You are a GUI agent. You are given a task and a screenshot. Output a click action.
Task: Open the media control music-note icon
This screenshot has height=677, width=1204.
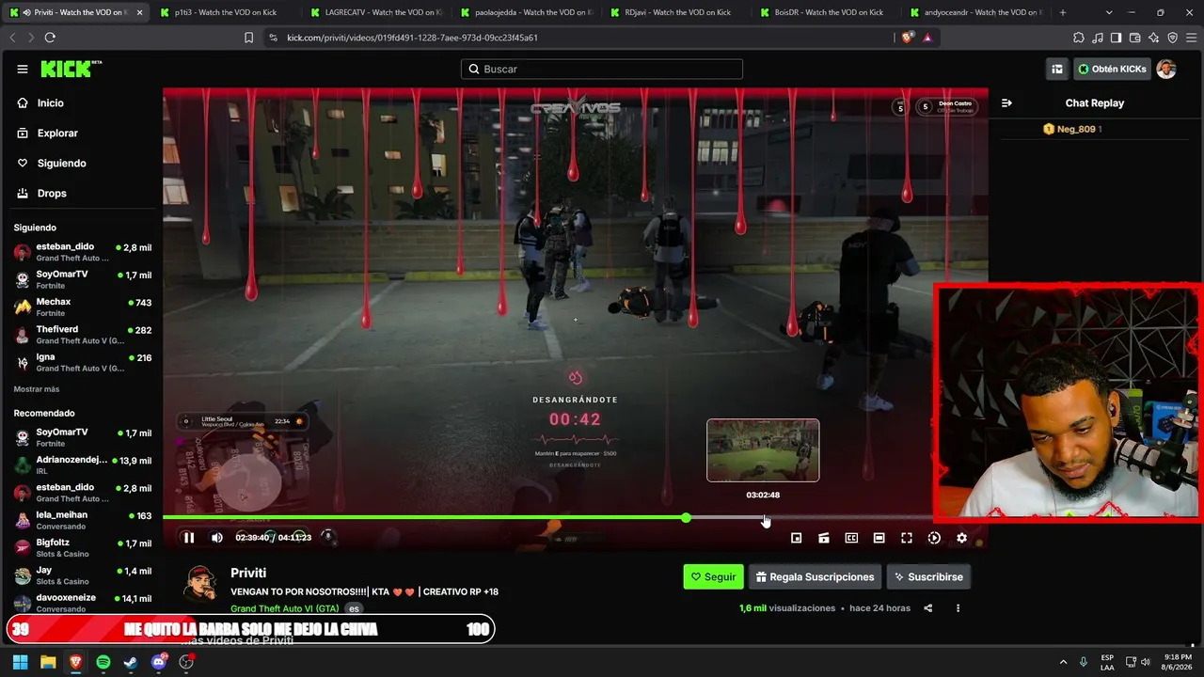[1098, 38]
